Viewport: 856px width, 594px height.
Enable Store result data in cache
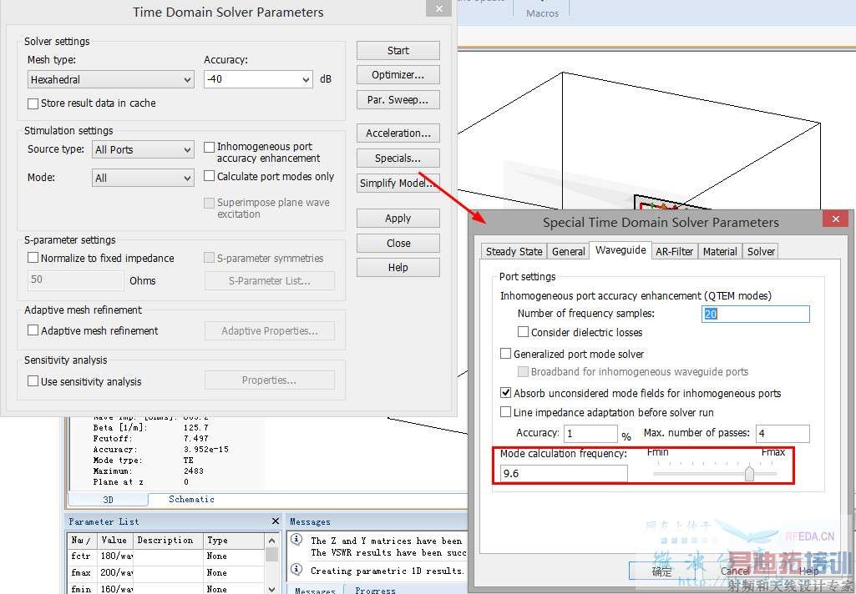[x=33, y=103]
